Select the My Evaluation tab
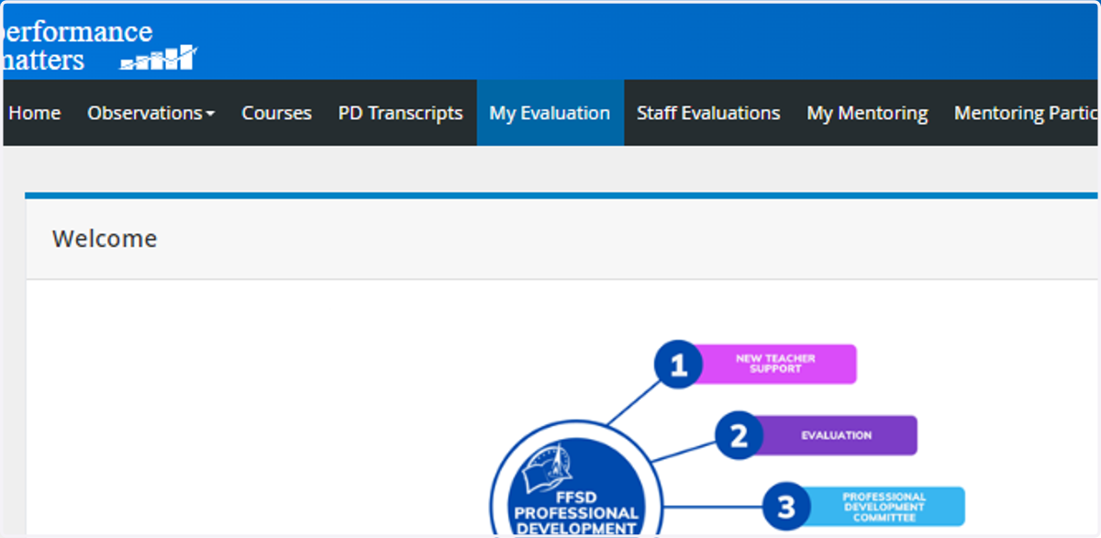The image size is (1101, 538). coord(550,113)
